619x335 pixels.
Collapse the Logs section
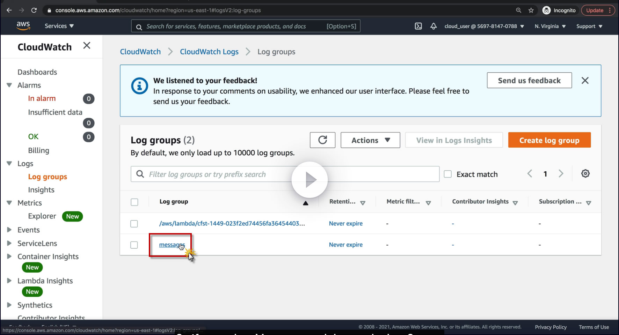(9, 163)
